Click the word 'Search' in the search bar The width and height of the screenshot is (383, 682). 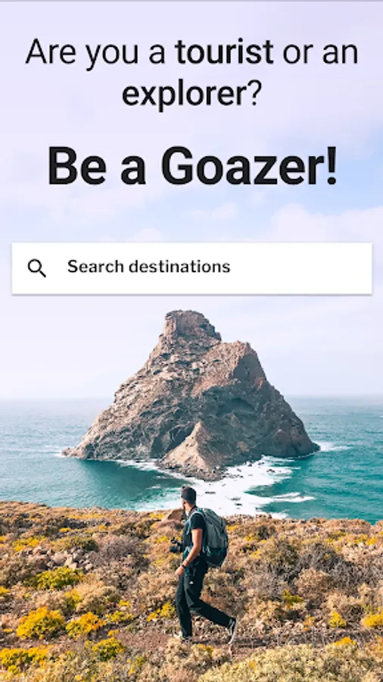click(x=95, y=267)
